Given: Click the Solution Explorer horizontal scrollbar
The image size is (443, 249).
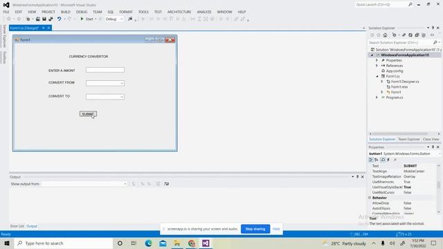Looking at the screenshot, I should (401, 133).
